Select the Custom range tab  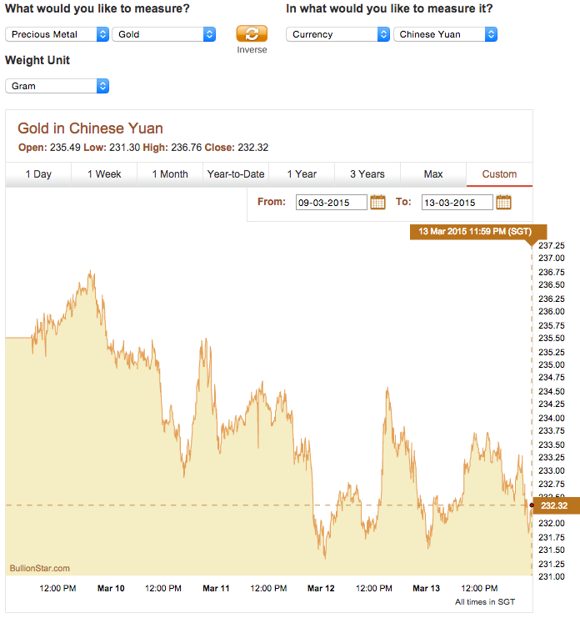[x=499, y=174]
